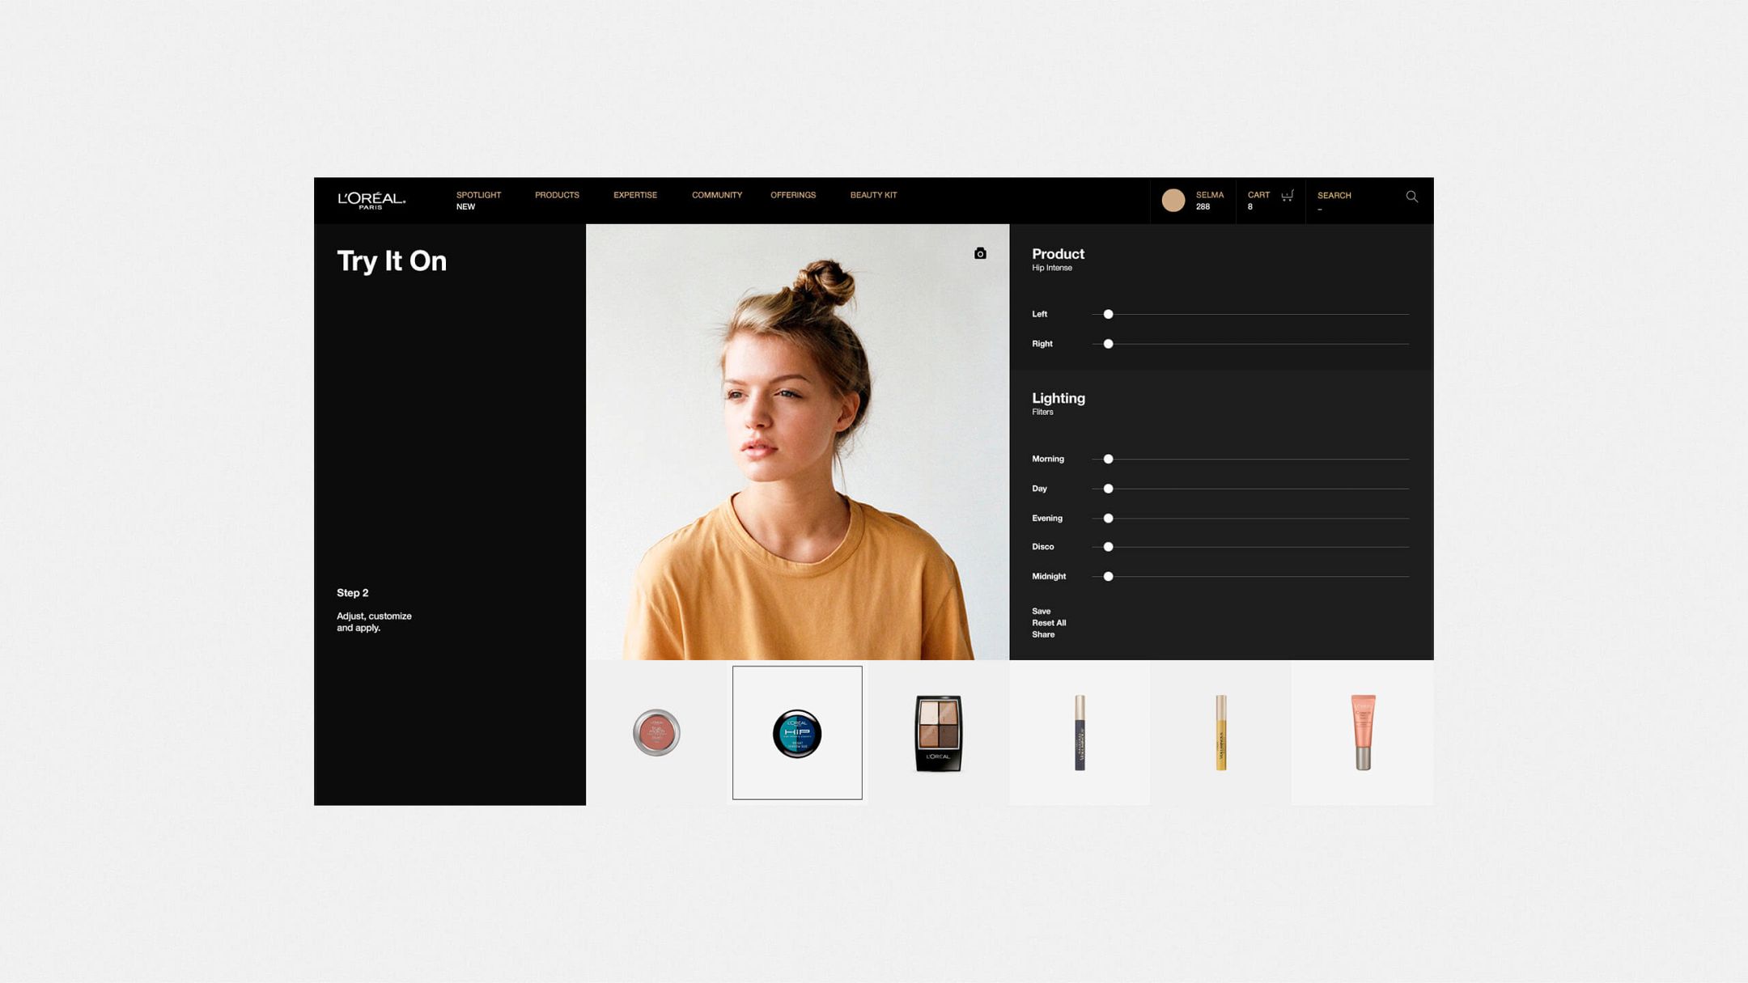The image size is (1748, 983).
Task: Click Reset All settings
Action: (1049, 623)
